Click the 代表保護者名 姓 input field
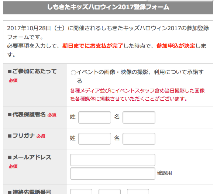Image resolution: width=217 pixels, height=194 pixels. tap(94, 117)
